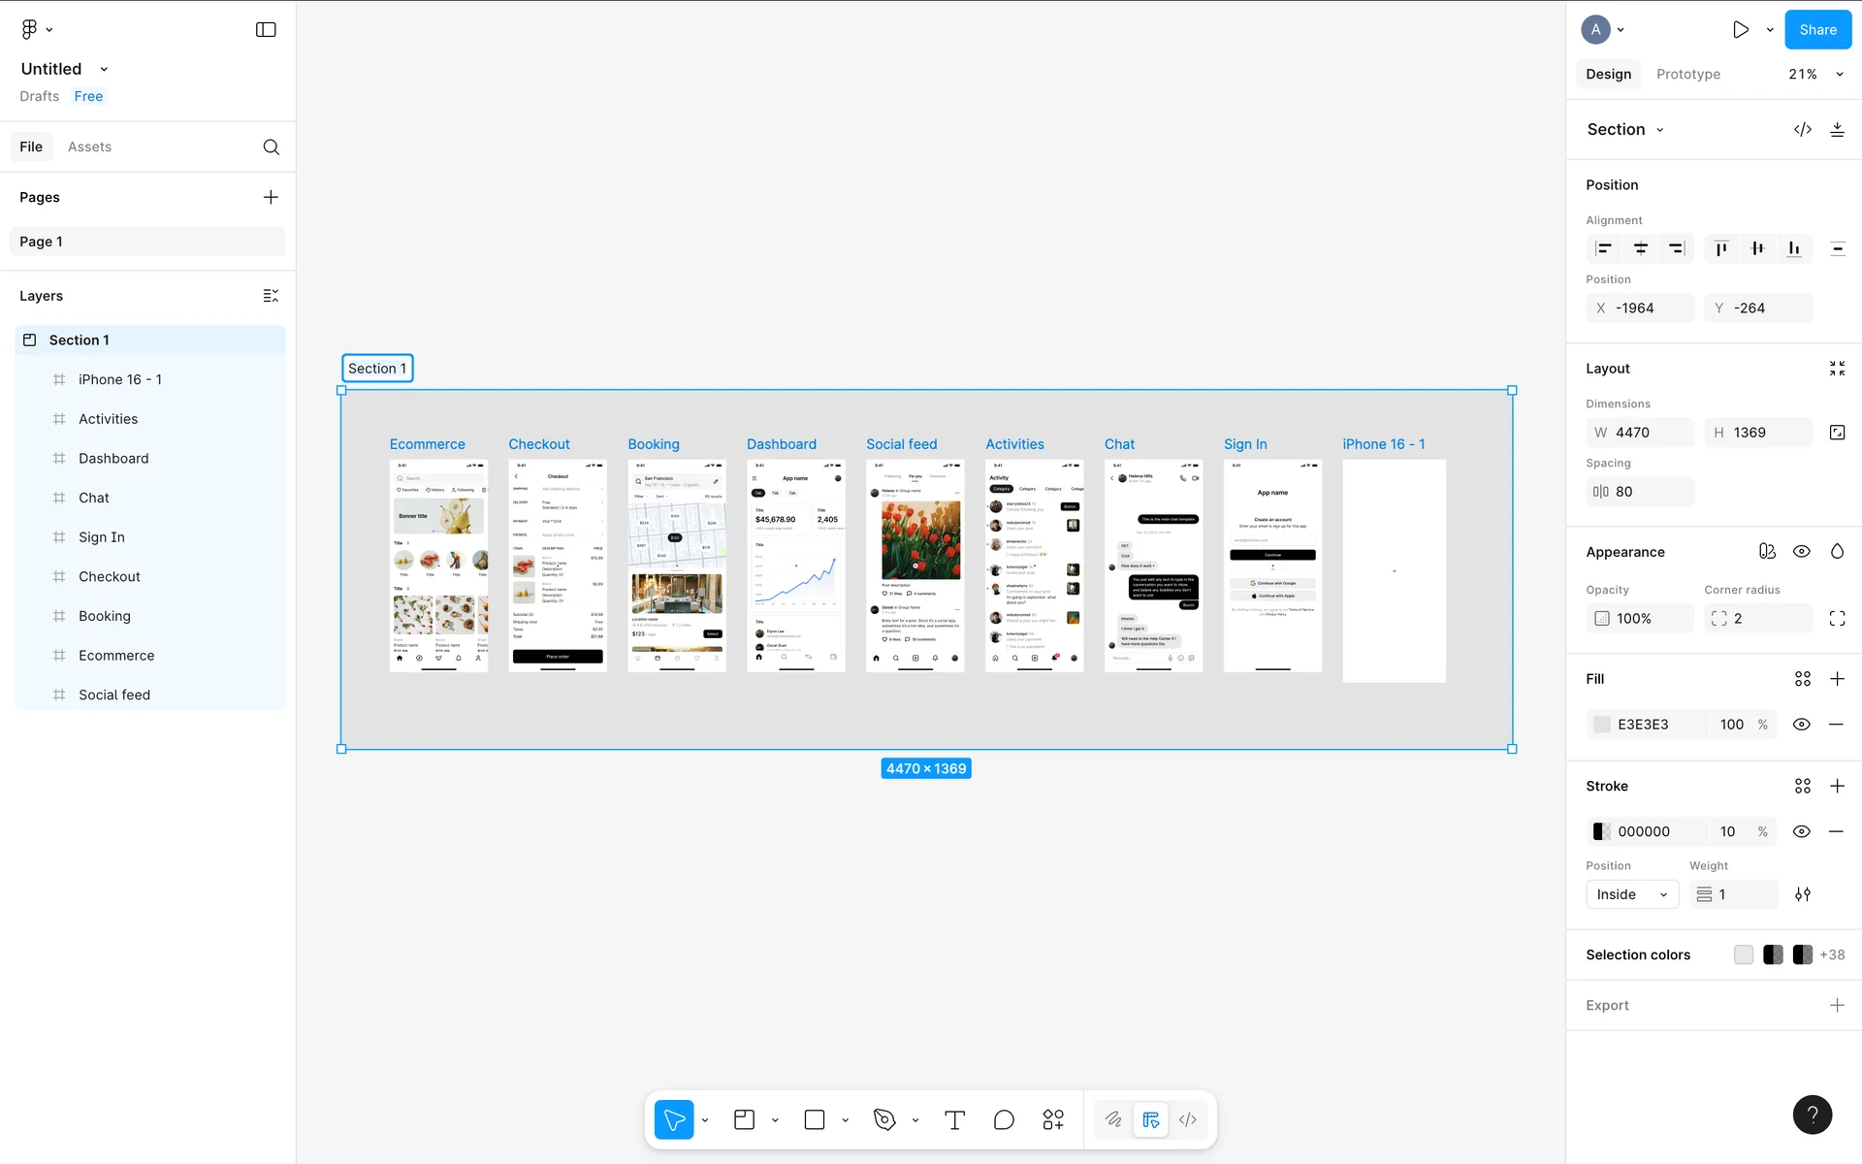
Task: Select the Text tool in toolbar
Action: (x=954, y=1120)
